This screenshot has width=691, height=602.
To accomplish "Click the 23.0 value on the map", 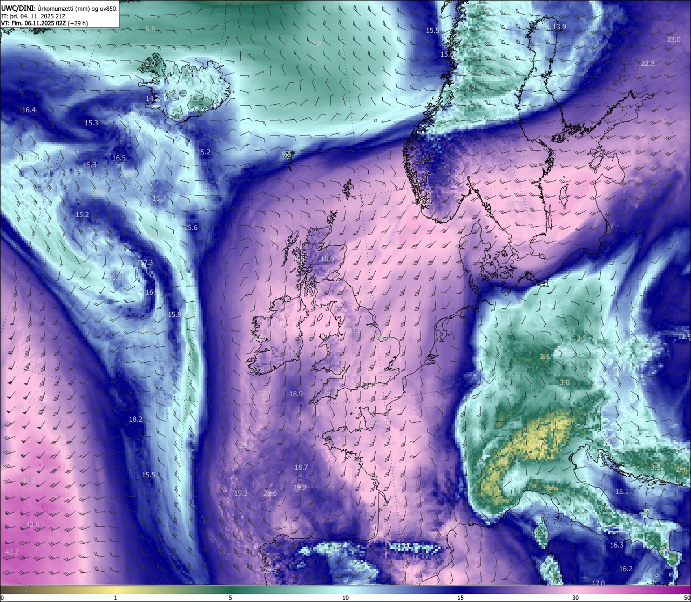I will coord(674,40).
